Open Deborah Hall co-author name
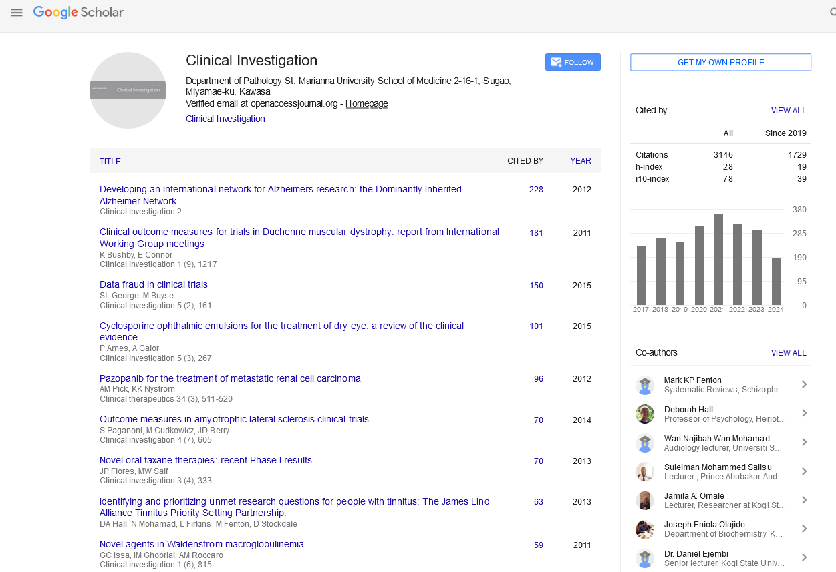The image size is (836, 572). click(x=688, y=410)
